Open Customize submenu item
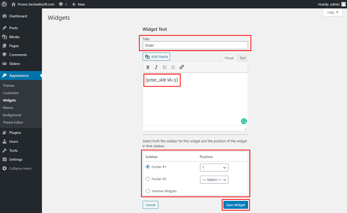 pyautogui.click(x=10, y=93)
